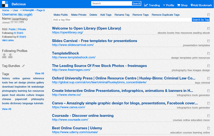Screen dimensions: 214x136
Task: Focus the 'Add a tag filter' field
Action: tap(122, 20)
